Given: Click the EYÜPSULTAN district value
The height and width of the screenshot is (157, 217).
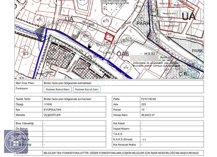Looking at the screenshot, I should [52, 110].
